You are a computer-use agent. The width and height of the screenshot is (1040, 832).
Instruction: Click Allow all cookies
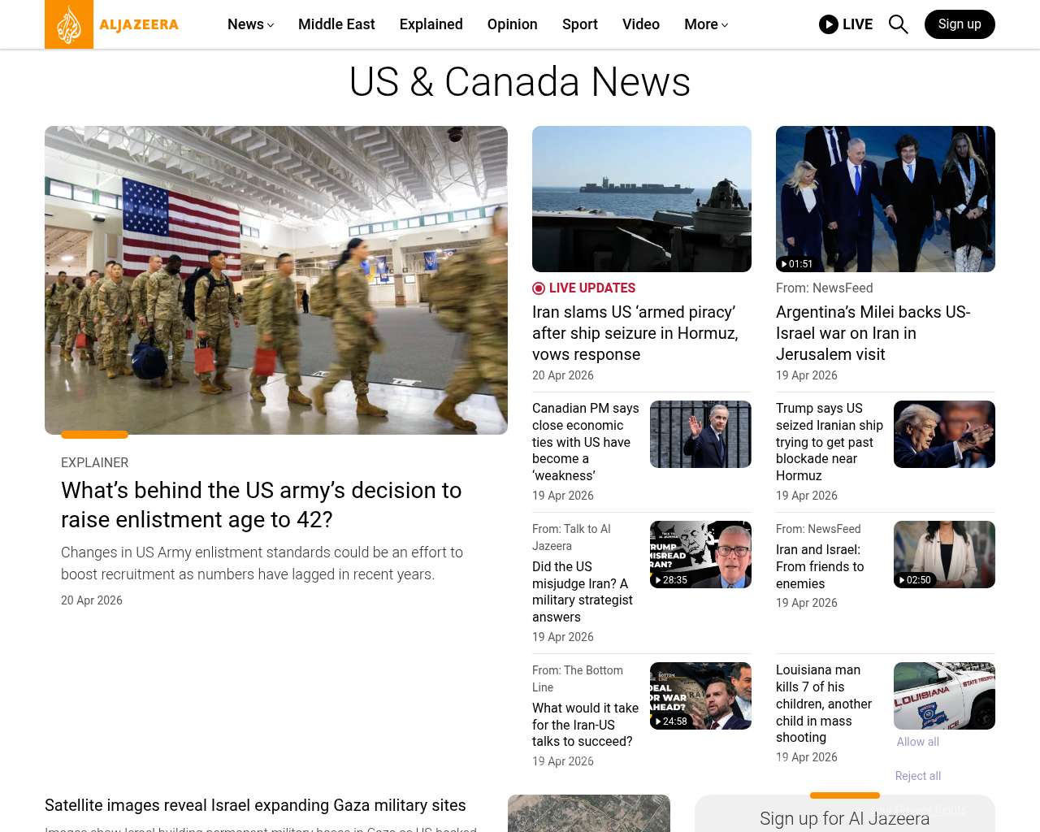(x=917, y=742)
